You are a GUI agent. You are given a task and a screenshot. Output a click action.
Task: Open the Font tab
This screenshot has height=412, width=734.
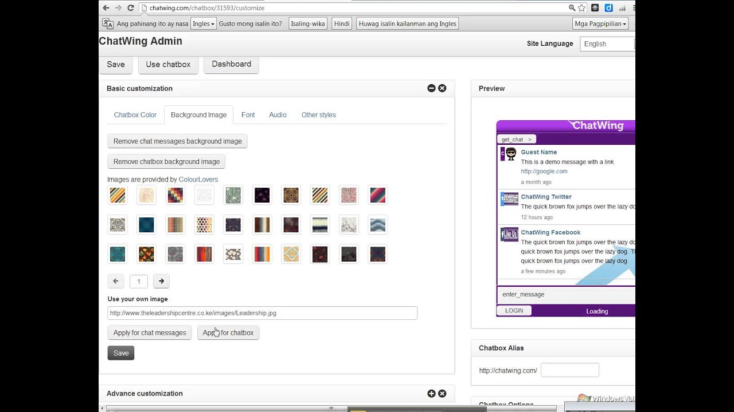(x=248, y=114)
